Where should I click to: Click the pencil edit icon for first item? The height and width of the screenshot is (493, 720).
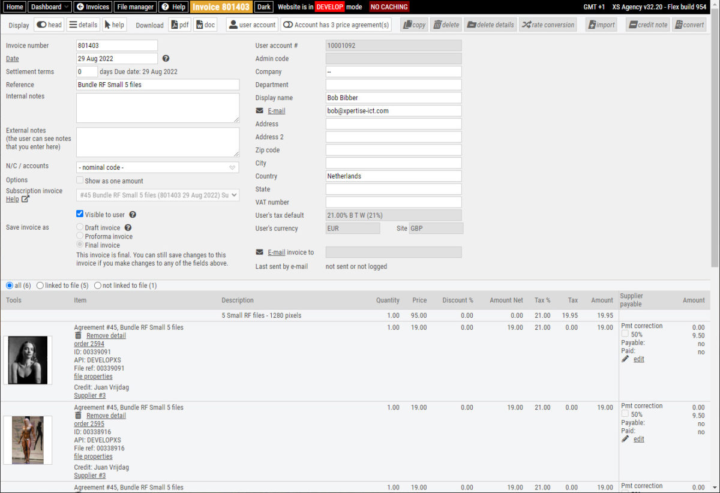pos(625,359)
